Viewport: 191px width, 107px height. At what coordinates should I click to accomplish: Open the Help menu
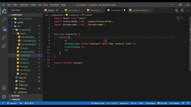(64, 5)
